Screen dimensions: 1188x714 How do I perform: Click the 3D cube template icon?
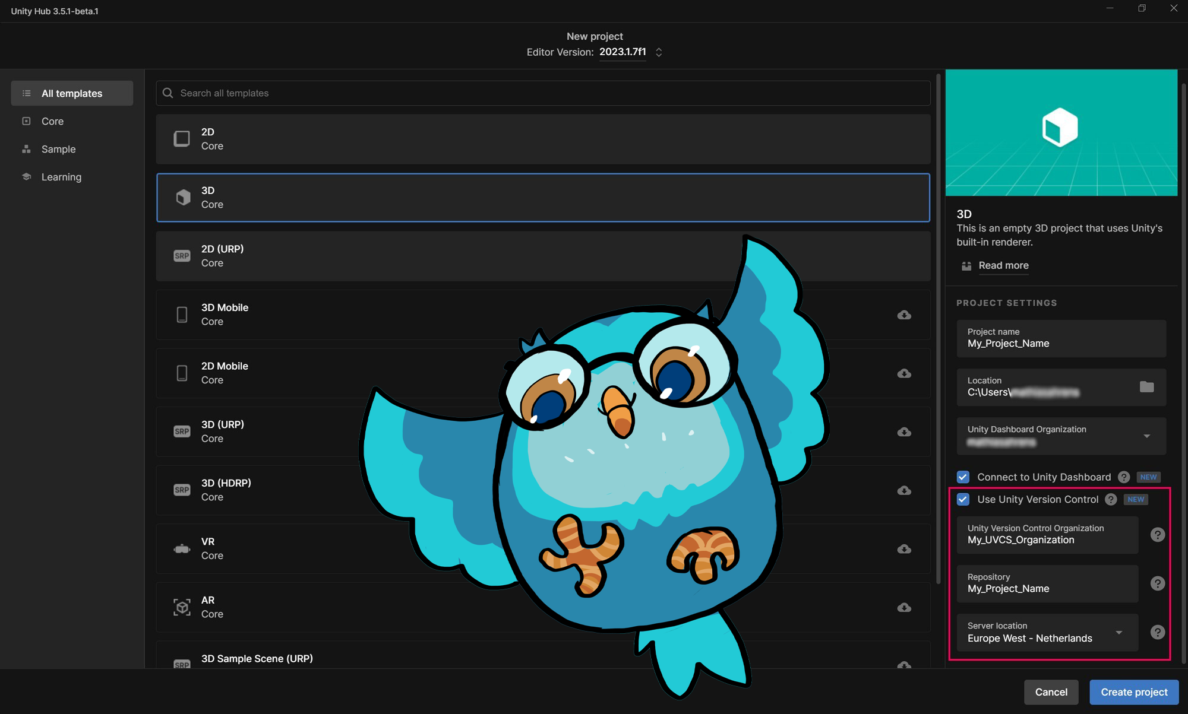coord(182,197)
